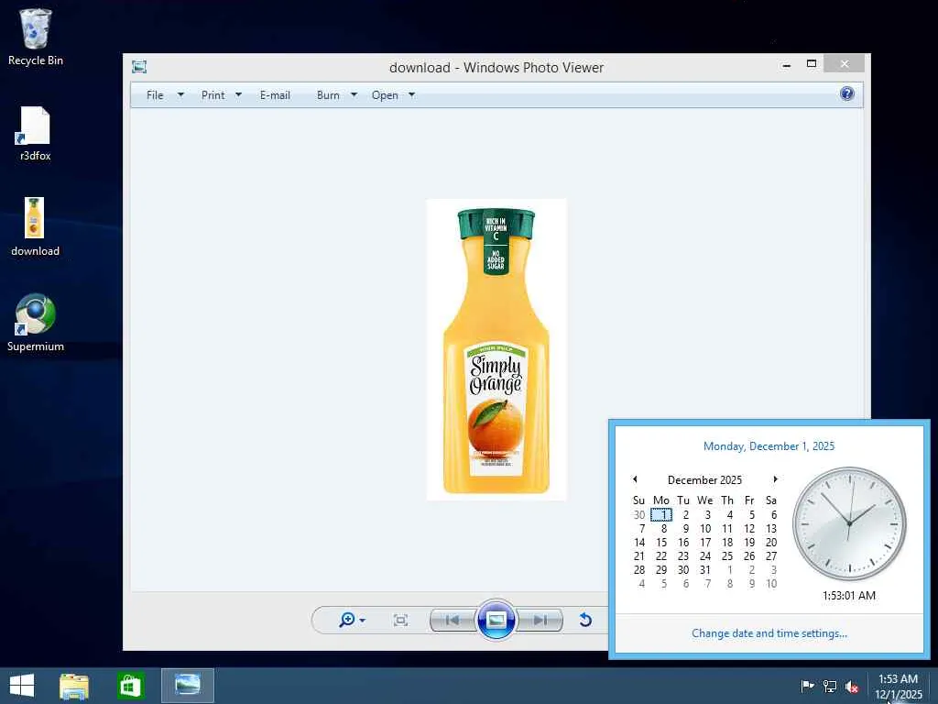Screen dimensions: 938x704
Task: Select December 17 in the calendar
Action: [705, 543]
